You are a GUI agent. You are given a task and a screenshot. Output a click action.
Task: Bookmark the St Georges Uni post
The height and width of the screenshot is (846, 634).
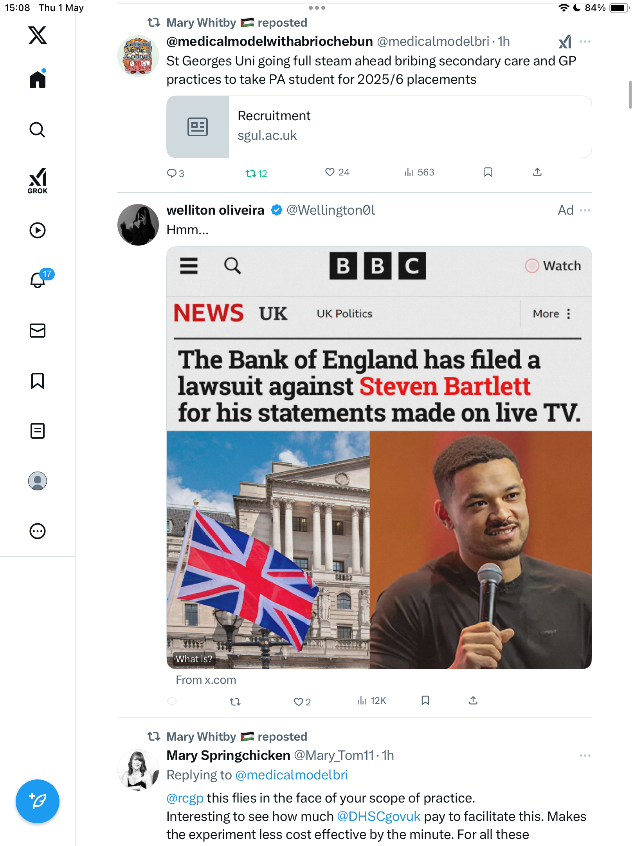pyautogui.click(x=488, y=172)
